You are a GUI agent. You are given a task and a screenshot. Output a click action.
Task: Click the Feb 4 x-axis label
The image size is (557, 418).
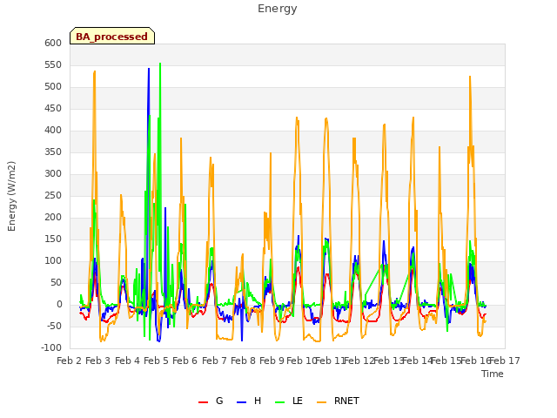127,361
